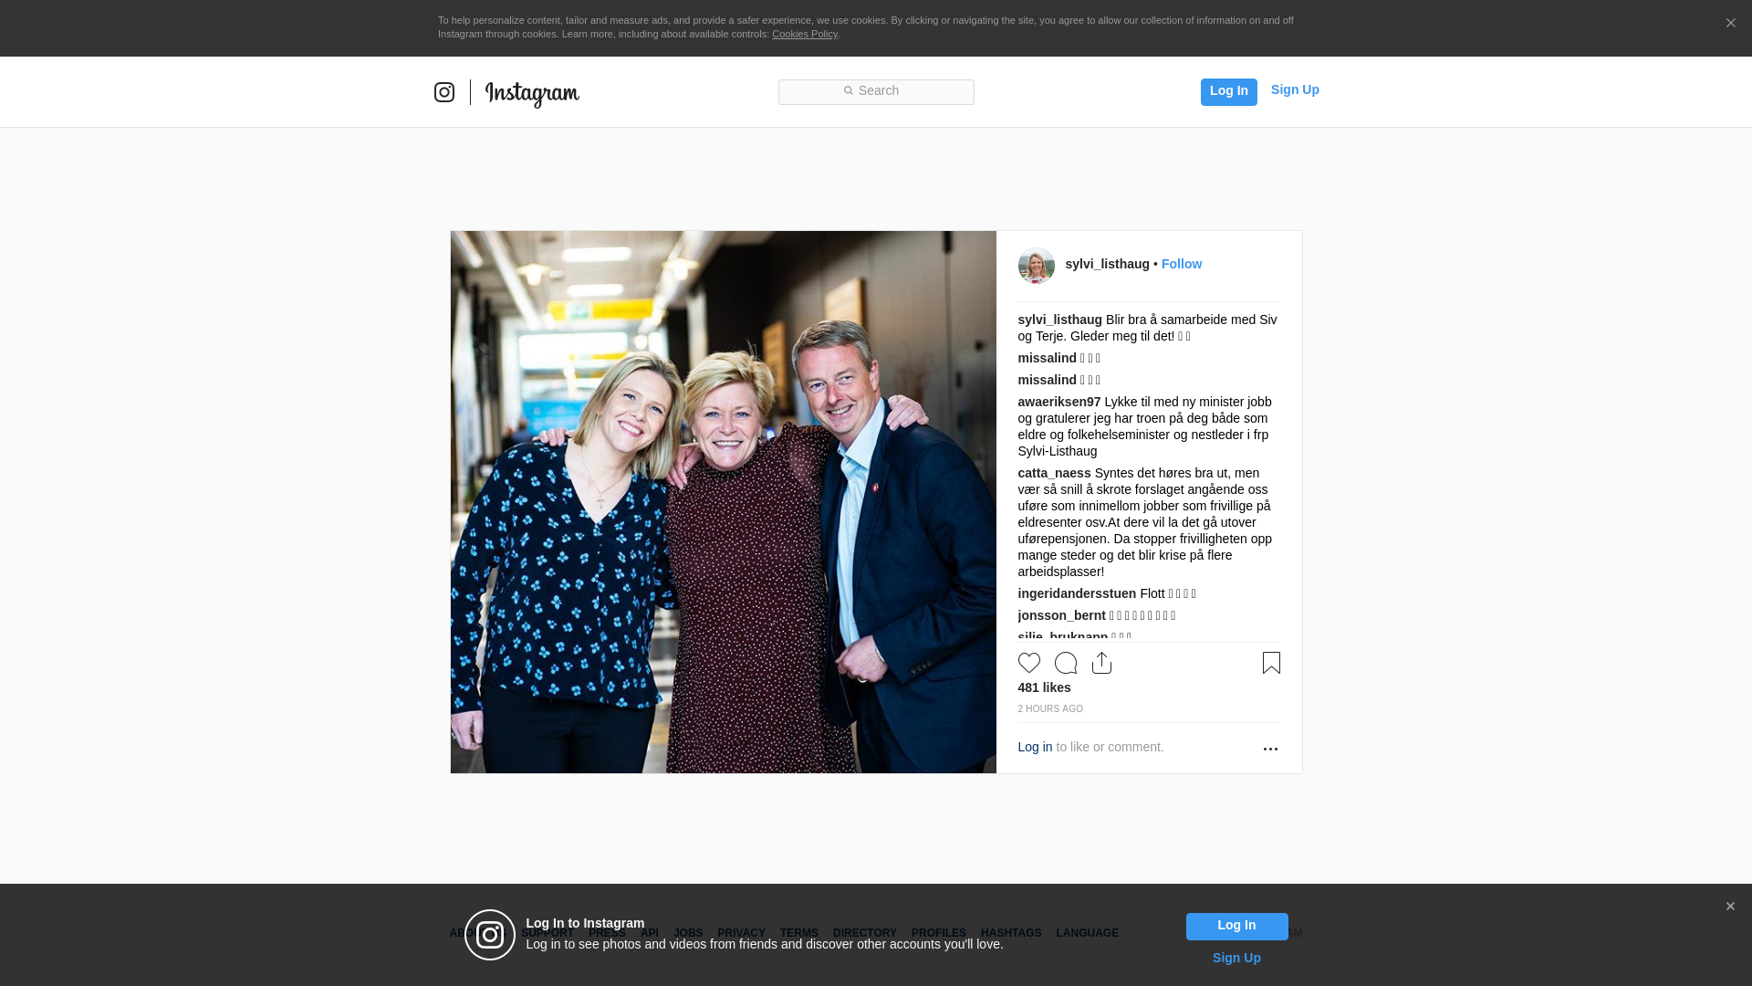Open the JOBS footer link

tap(688, 933)
